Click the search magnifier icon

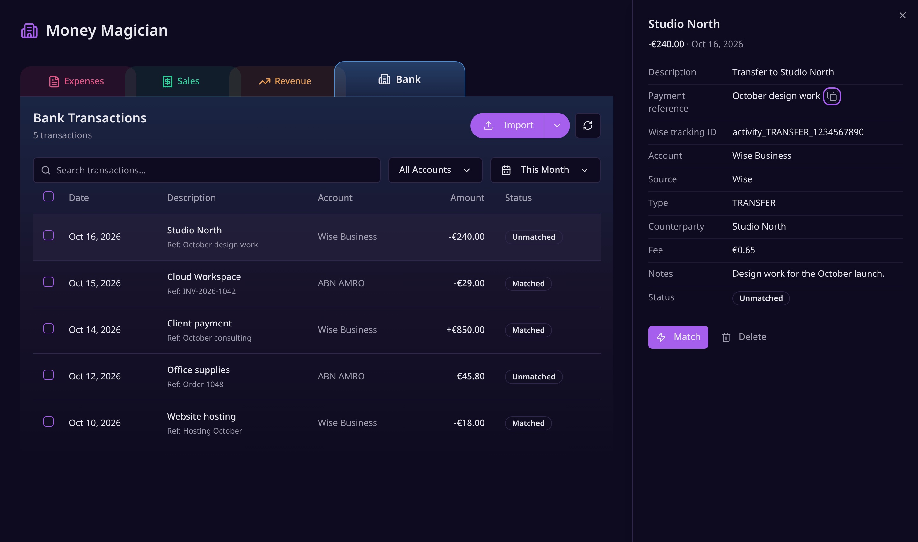(46, 170)
